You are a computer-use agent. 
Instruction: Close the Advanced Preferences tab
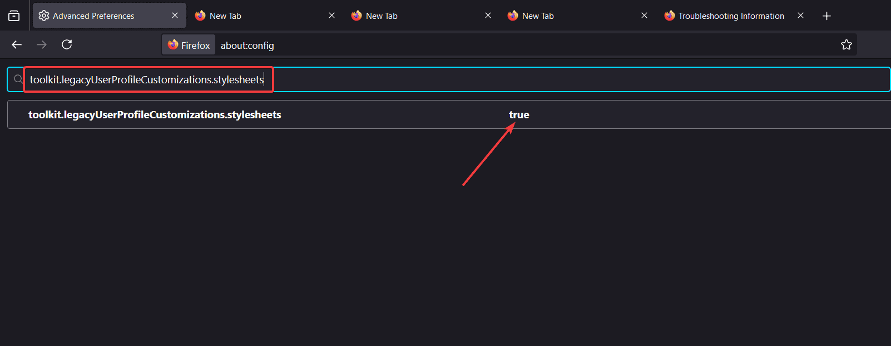[175, 16]
